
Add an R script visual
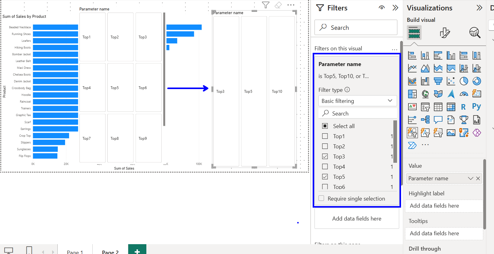(463, 107)
